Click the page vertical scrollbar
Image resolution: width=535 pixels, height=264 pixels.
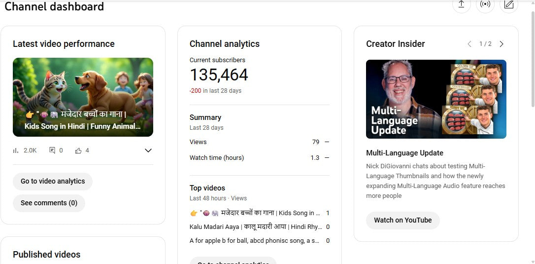pos(532,59)
